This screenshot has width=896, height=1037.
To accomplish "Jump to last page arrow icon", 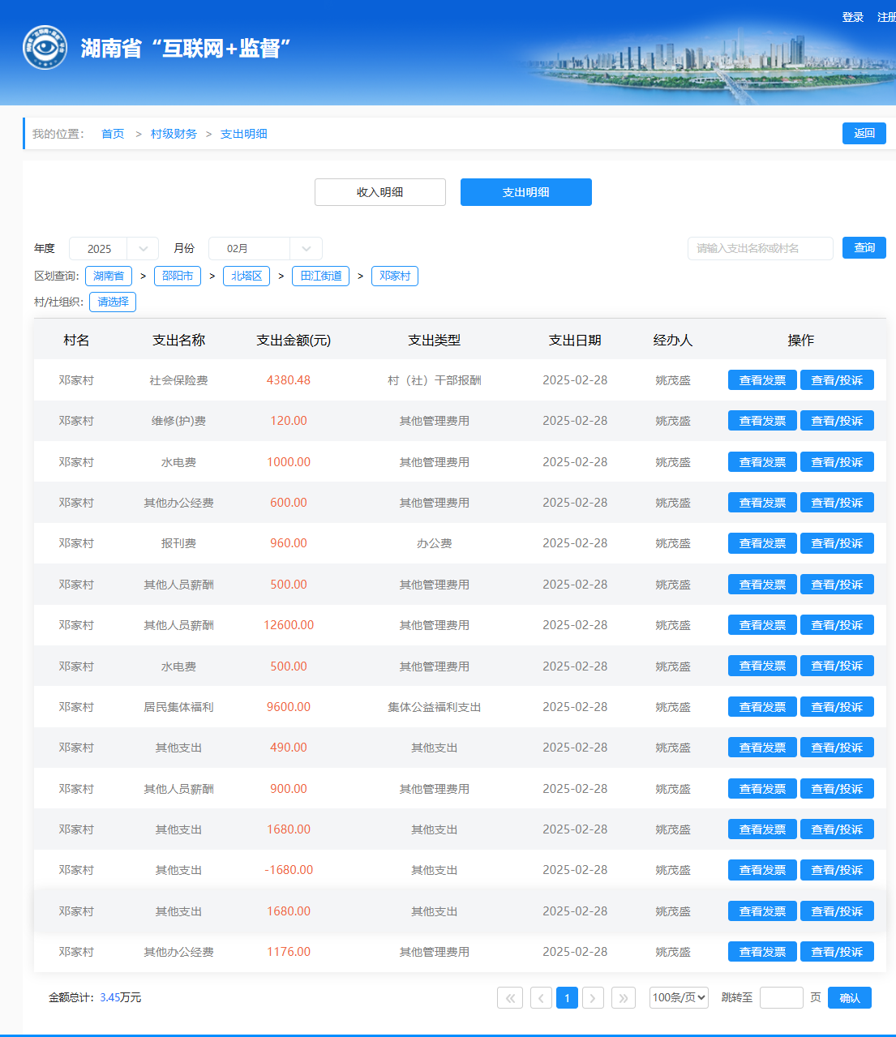I will tap(623, 997).
